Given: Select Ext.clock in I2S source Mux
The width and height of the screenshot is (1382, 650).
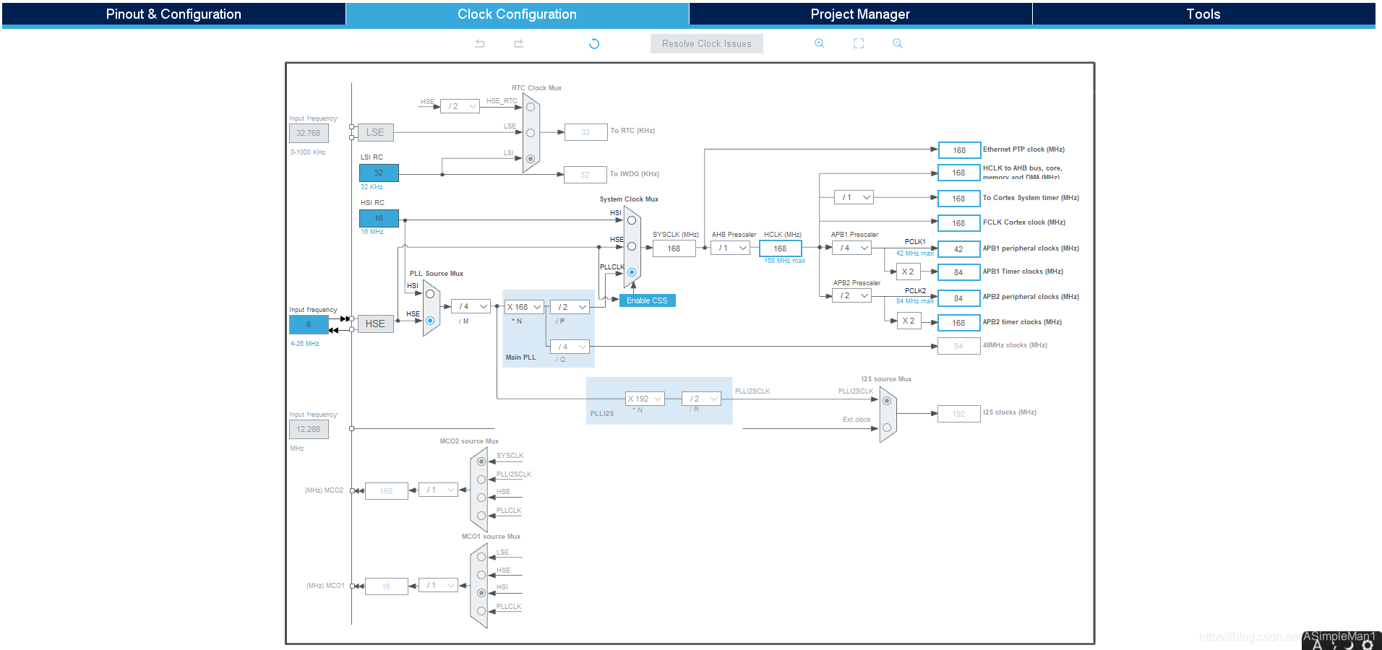Looking at the screenshot, I should pyautogui.click(x=887, y=428).
